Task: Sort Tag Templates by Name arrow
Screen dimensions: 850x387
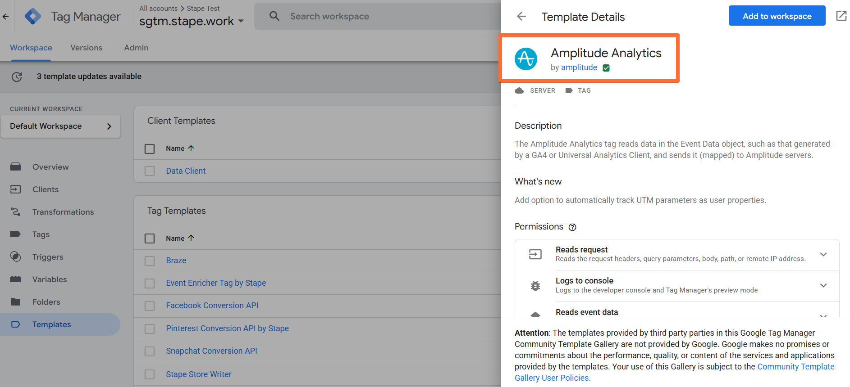Action: (x=191, y=238)
